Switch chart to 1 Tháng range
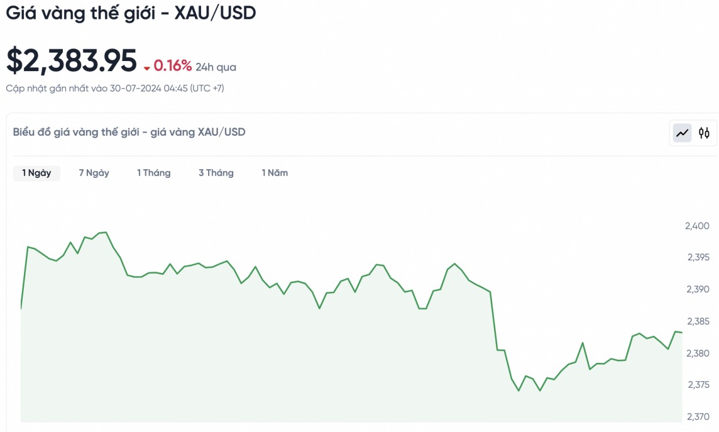Viewport: 719px width, 432px height. tap(154, 173)
